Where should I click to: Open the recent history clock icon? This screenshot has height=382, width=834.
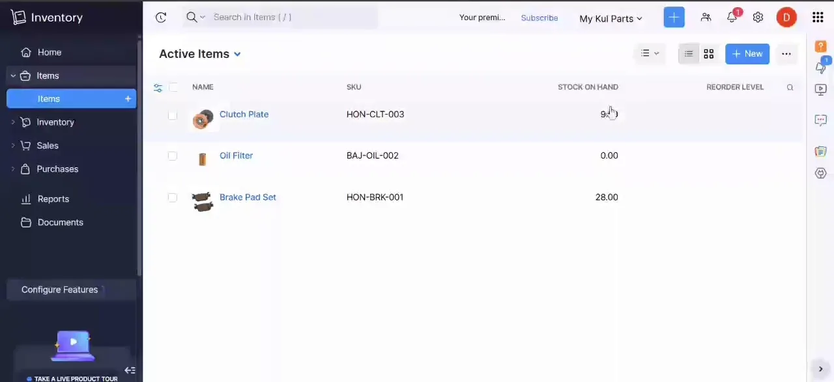point(161,18)
